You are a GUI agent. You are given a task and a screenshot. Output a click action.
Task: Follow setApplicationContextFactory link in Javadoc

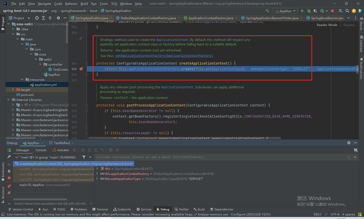(x=164, y=56)
